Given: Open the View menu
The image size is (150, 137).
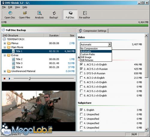Looking at the screenshot, I should click(17, 7).
